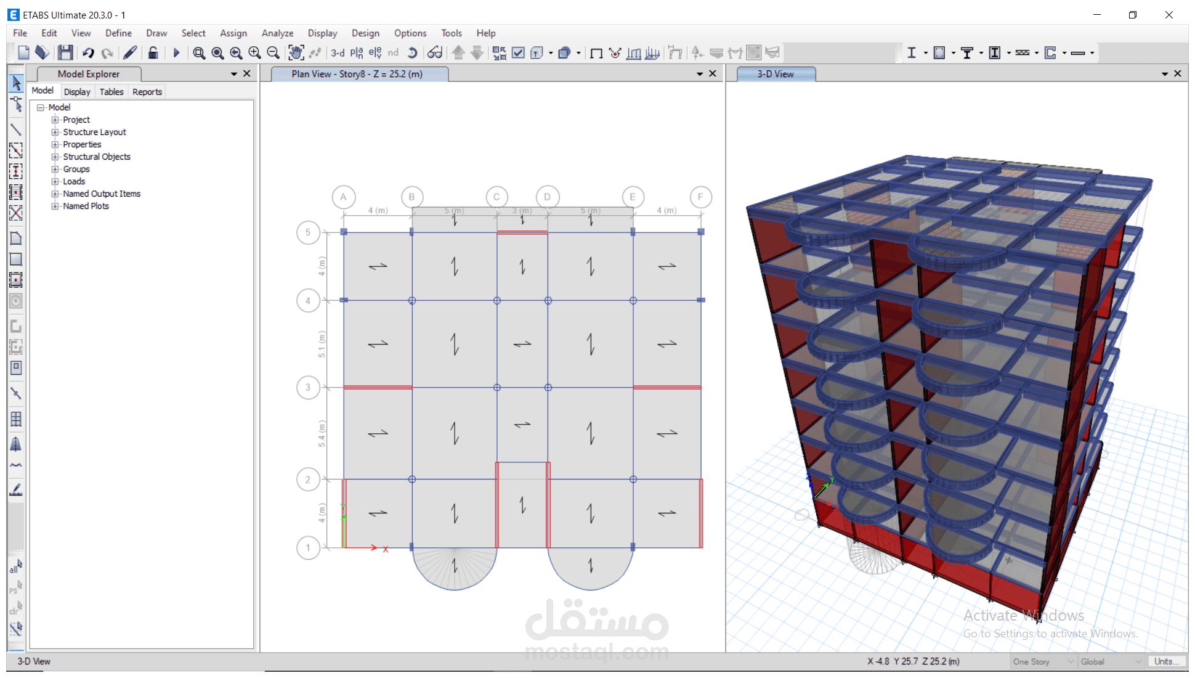Restore full view zoom icon
The image size is (1195, 678).
pyautogui.click(x=217, y=53)
